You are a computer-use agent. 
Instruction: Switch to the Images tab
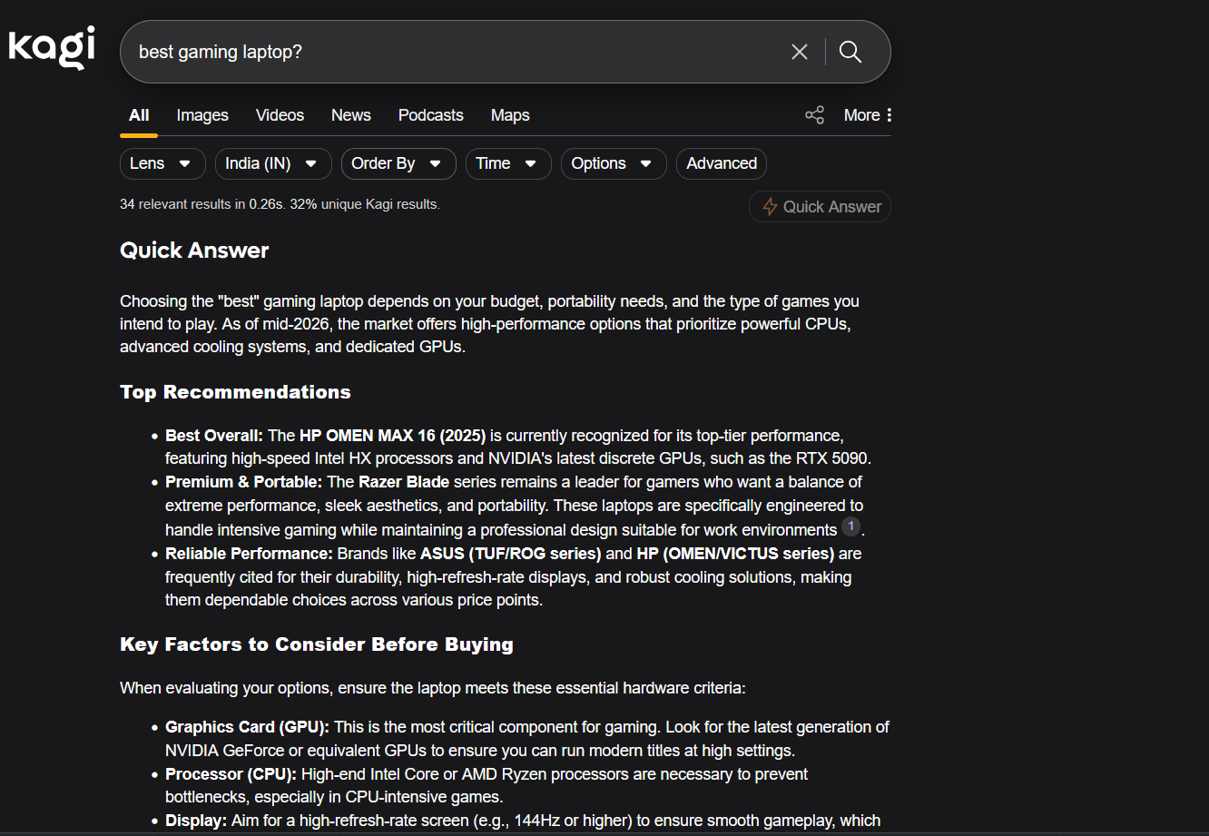(202, 115)
